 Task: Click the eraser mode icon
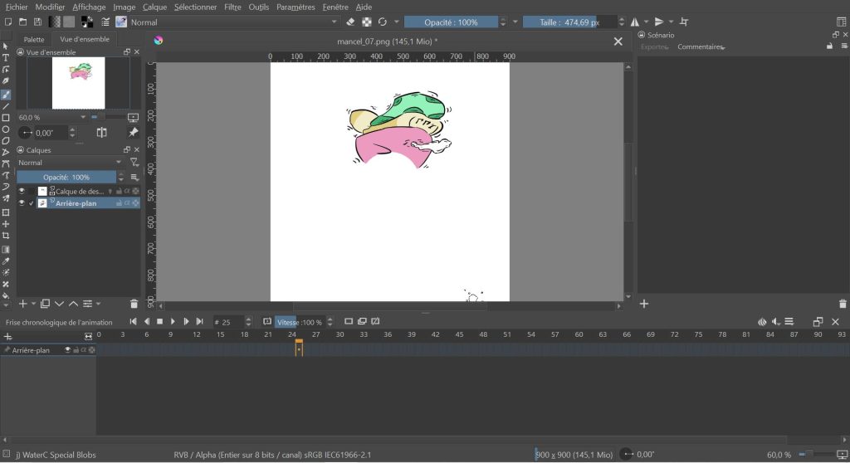coord(350,22)
